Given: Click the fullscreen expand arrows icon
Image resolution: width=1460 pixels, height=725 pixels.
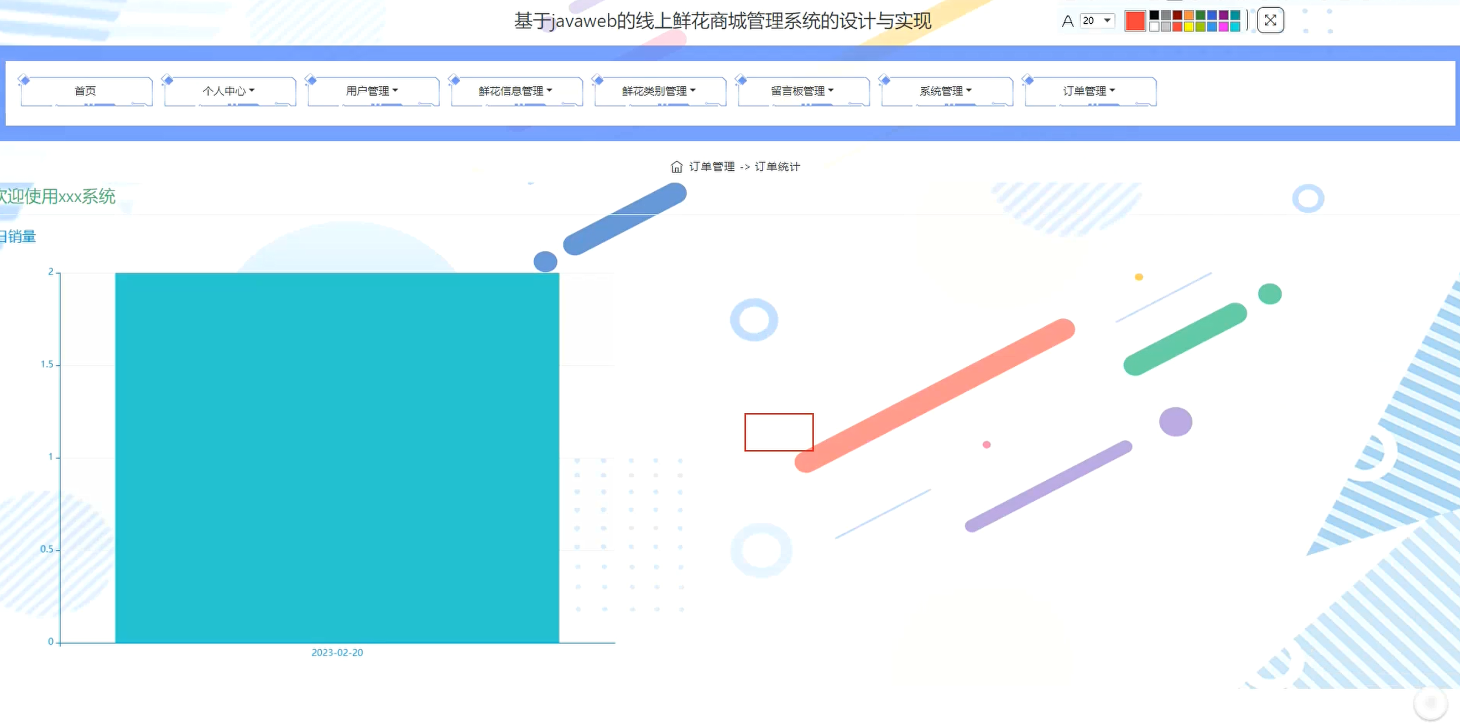Looking at the screenshot, I should click(1271, 21).
